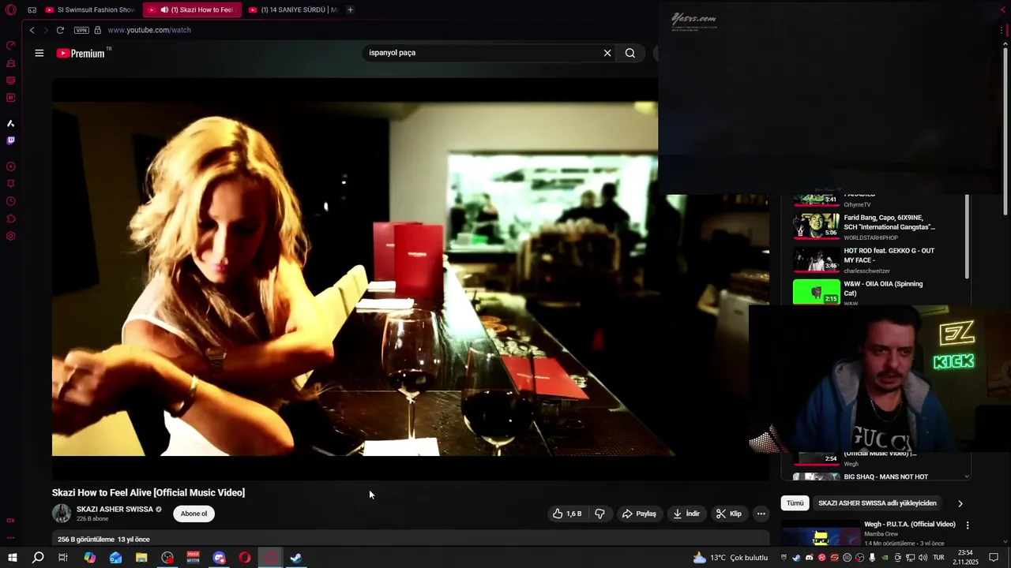The width and height of the screenshot is (1011, 568).
Task: Open Task View on taskbar
Action: pos(63,558)
